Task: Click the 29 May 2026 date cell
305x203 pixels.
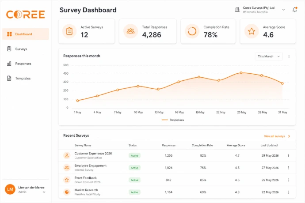Action: point(270,155)
